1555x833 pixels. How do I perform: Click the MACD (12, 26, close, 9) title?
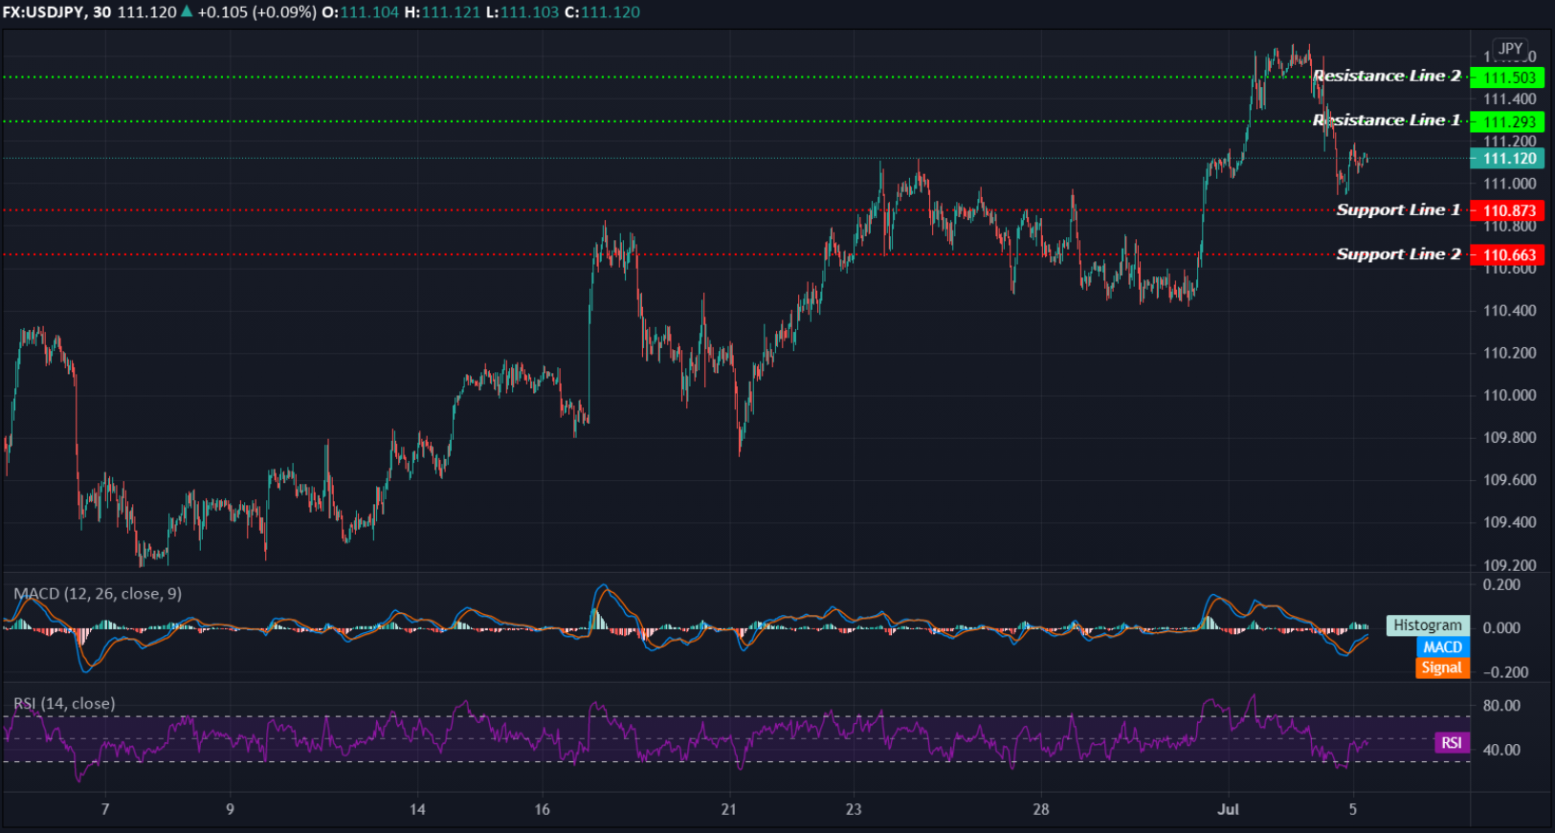[98, 594]
